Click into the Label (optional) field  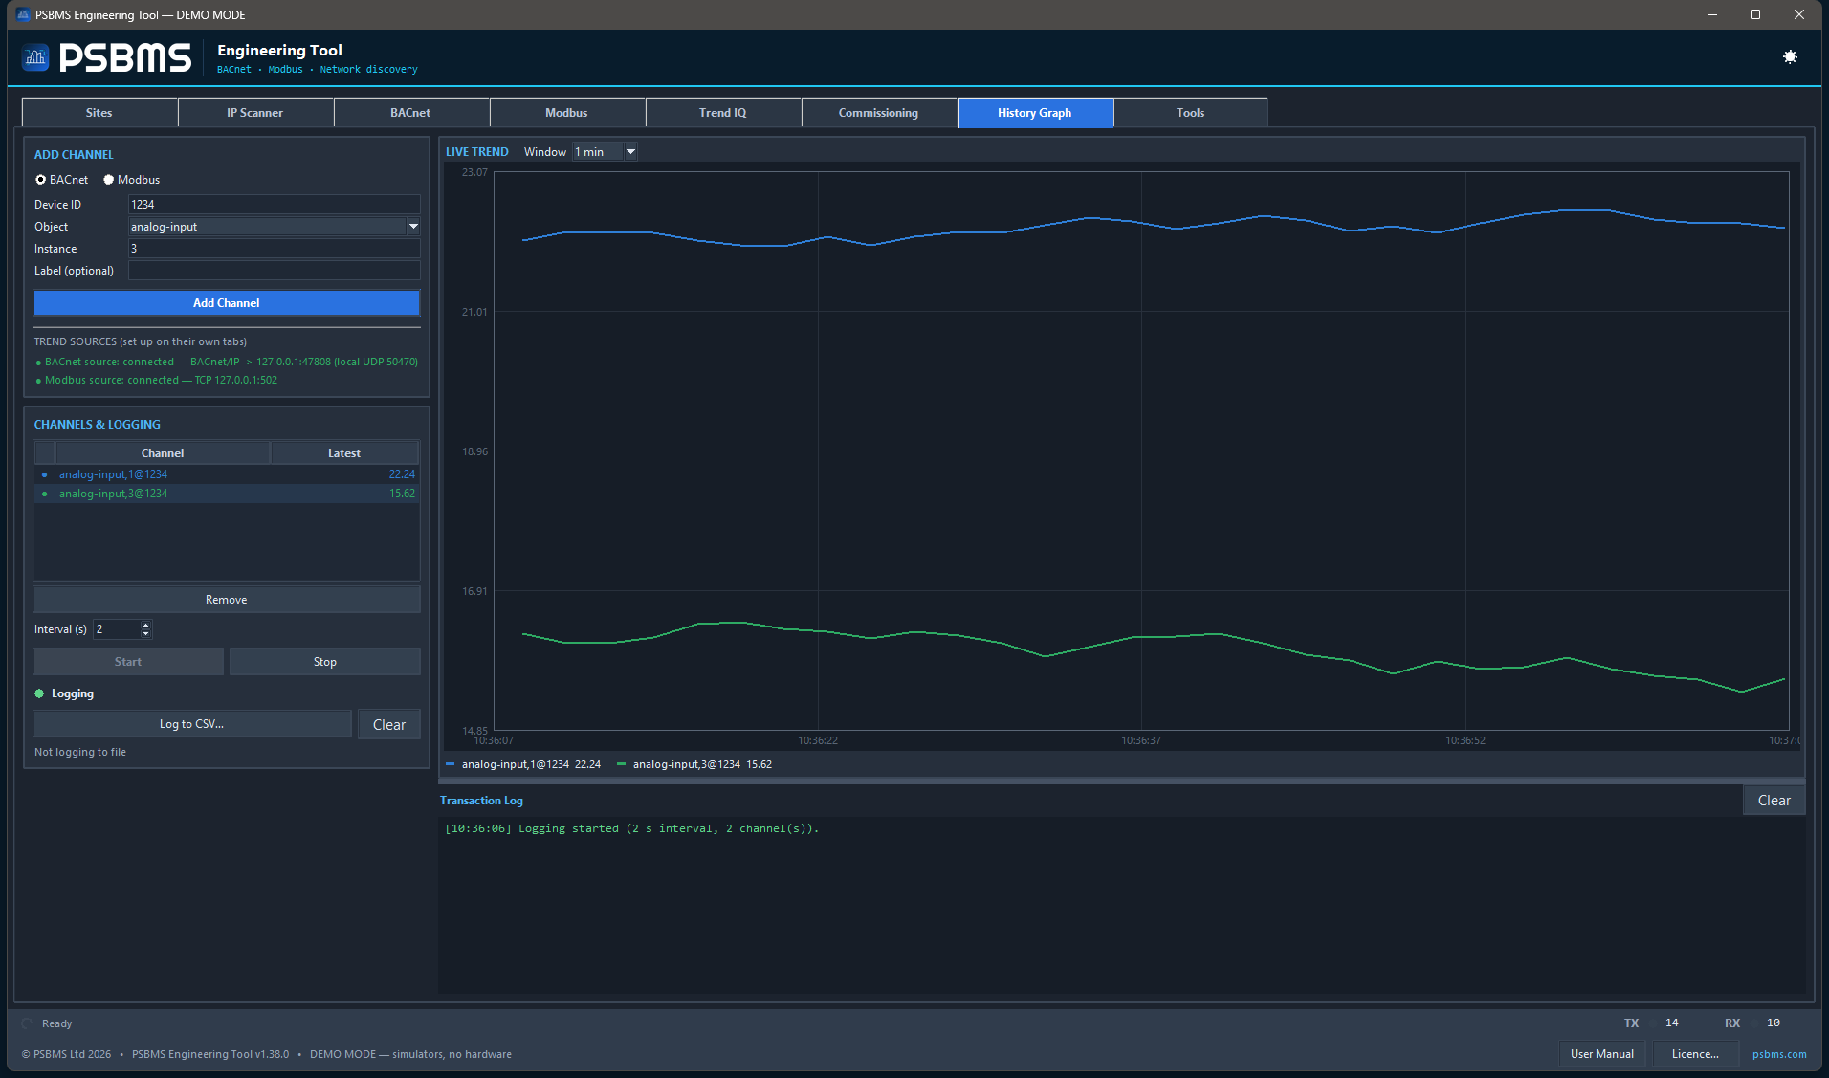pyautogui.click(x=274, y=271)
